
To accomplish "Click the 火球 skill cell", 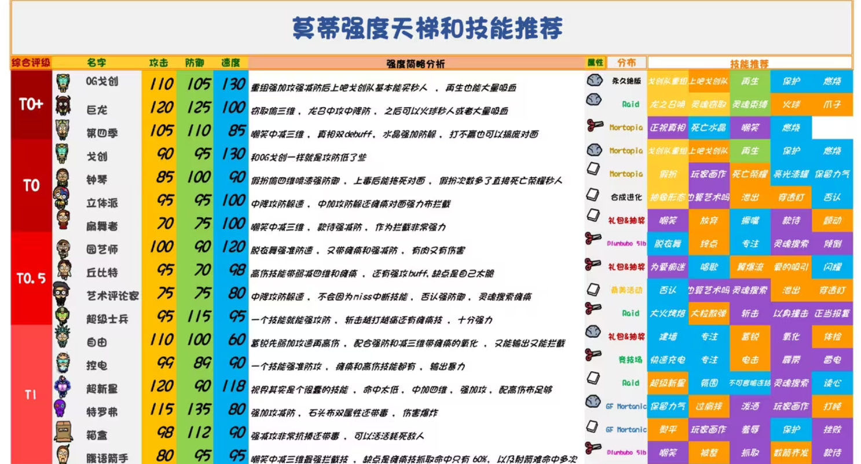I will (791, 104).
